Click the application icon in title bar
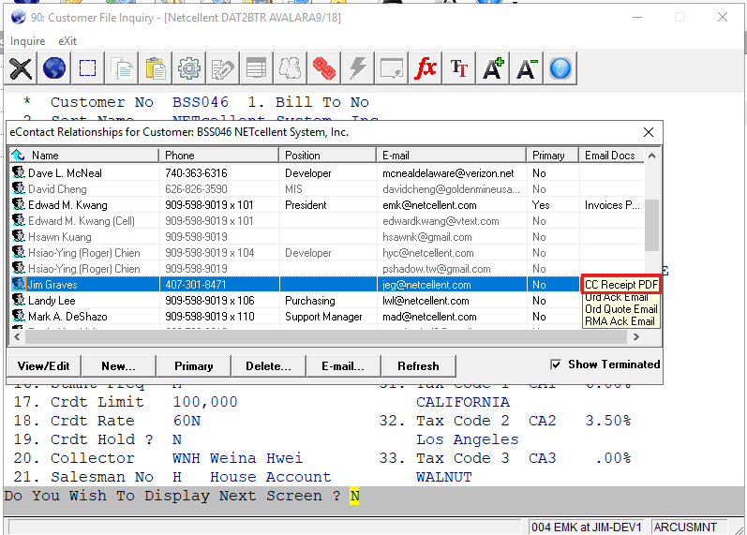The height and width of the screenshot is (535, 747). pyautogui.click(x=18, y=17)
